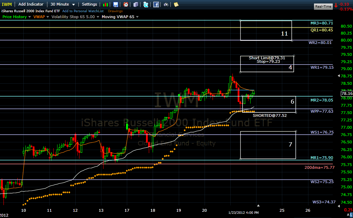This screenshot has width=353, height=218.
Task: Click the 78.16 current price tag
Action: tap(347, 93)
